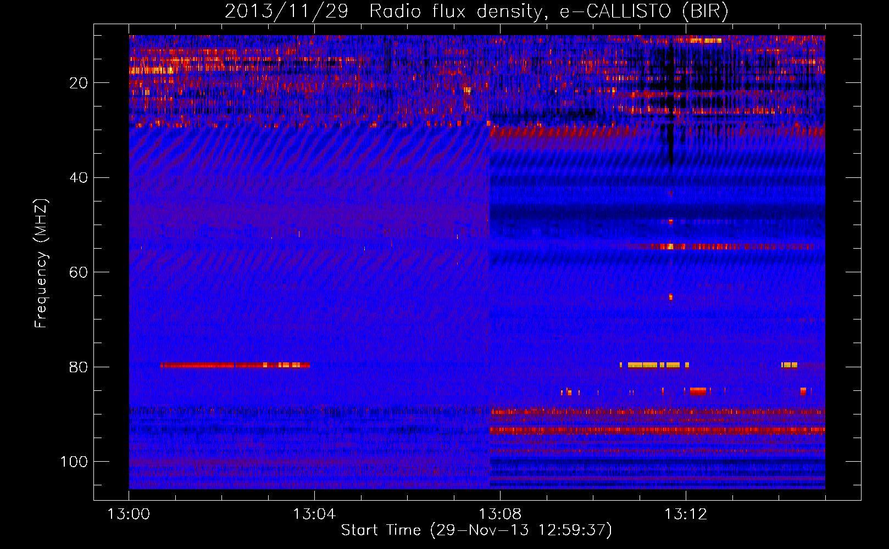Image resolution: width=889 pixels, height=549 pixels.
Task: Click the 40 frequency tick label
Action: pos(79,178)
